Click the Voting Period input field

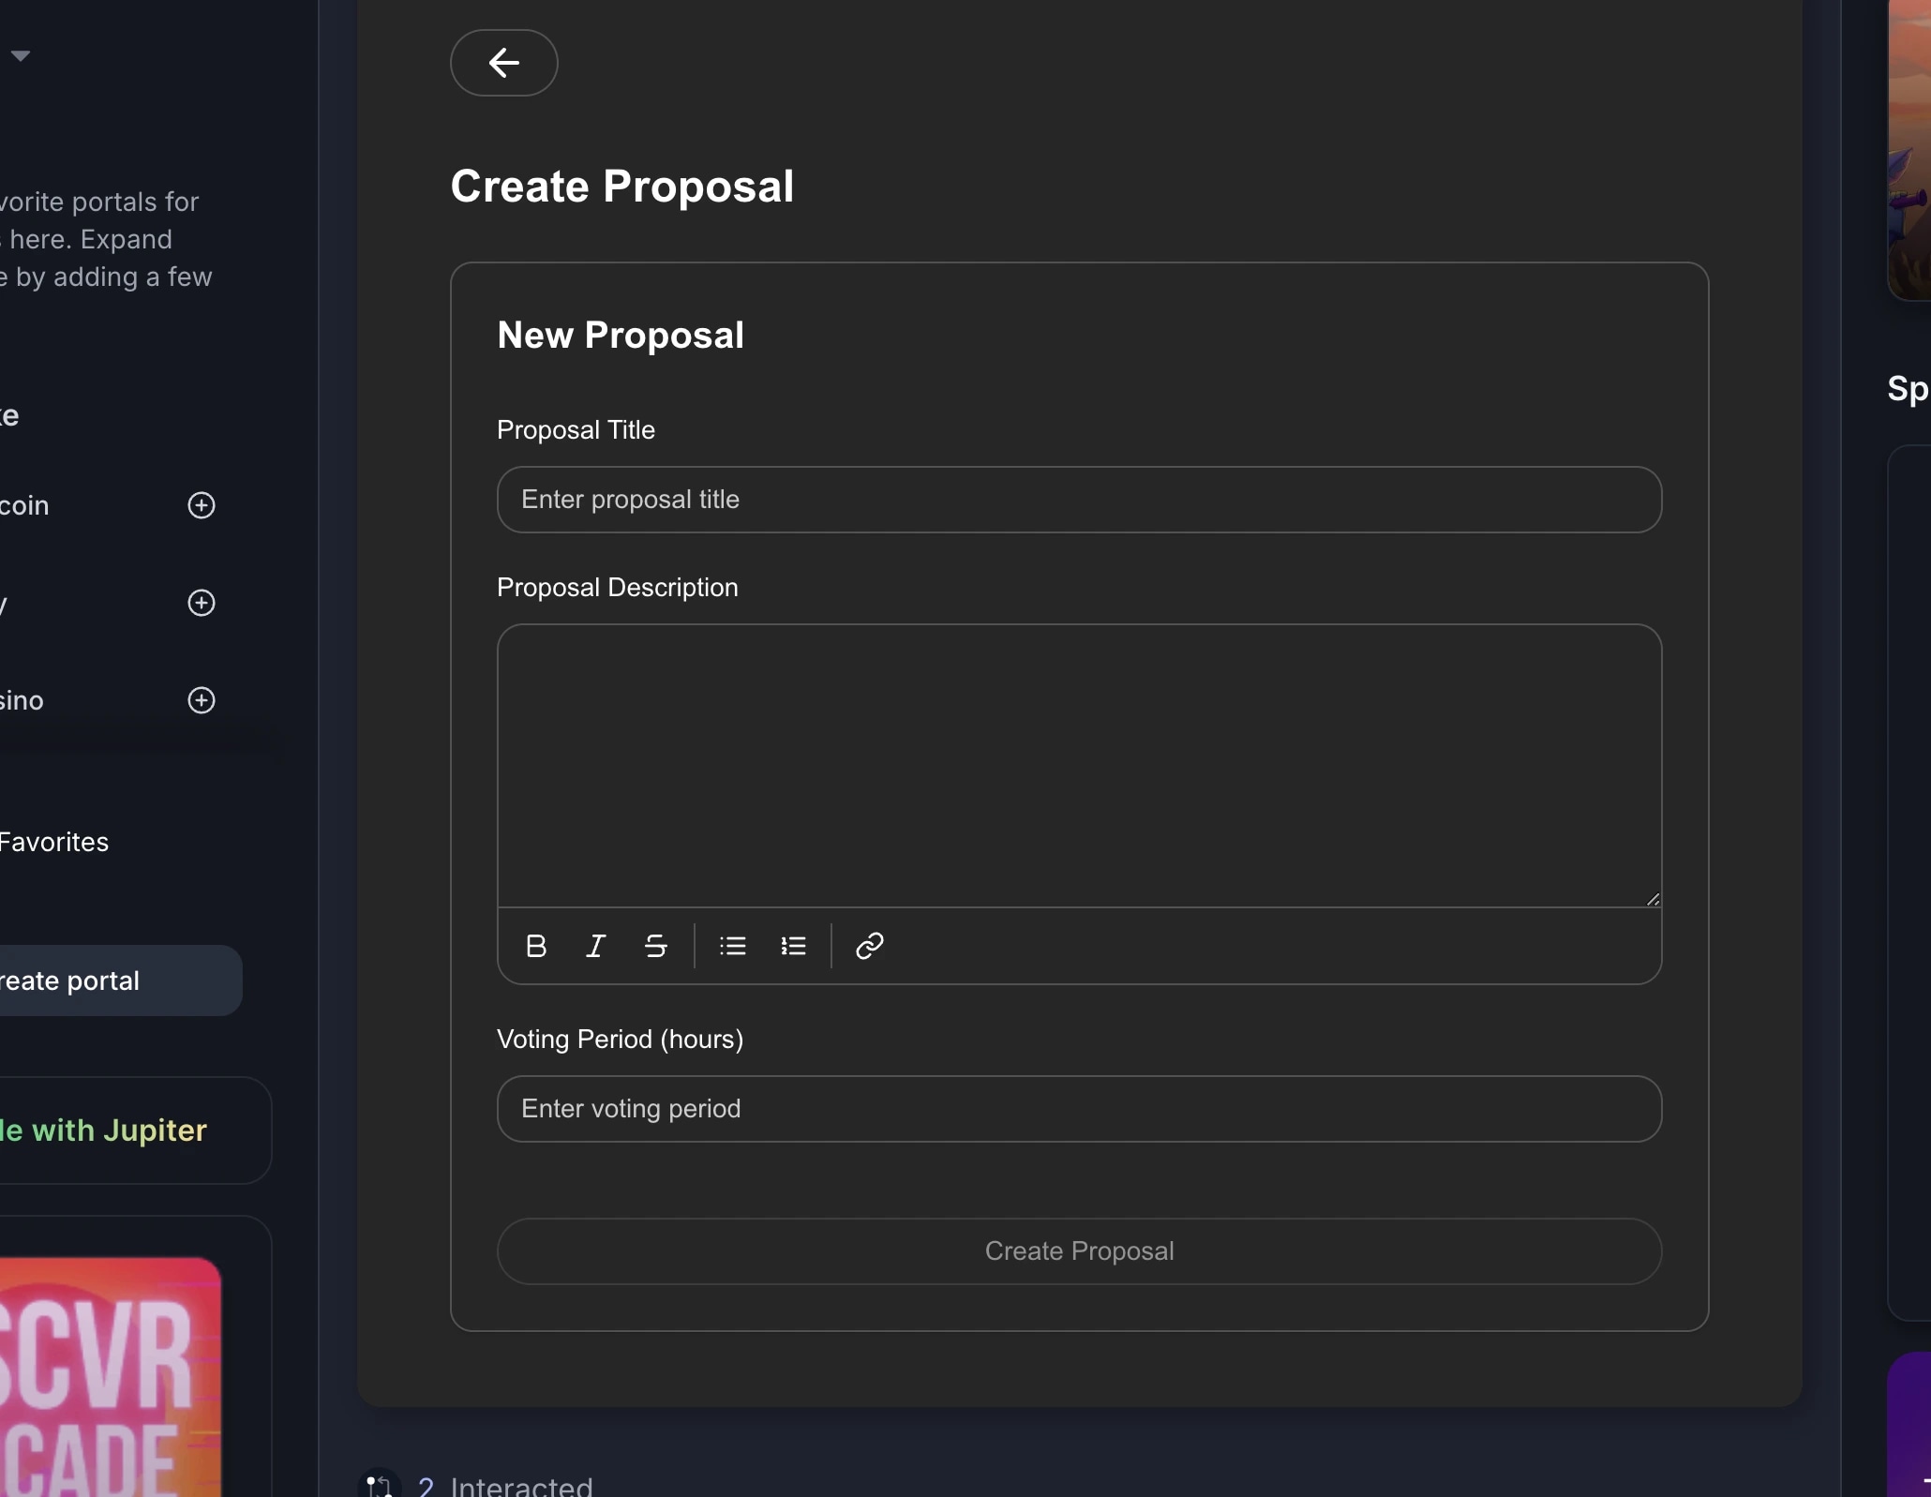click(x=1078, y=1108)
